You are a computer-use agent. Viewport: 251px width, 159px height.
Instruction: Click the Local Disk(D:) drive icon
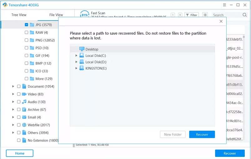(82, 62)
